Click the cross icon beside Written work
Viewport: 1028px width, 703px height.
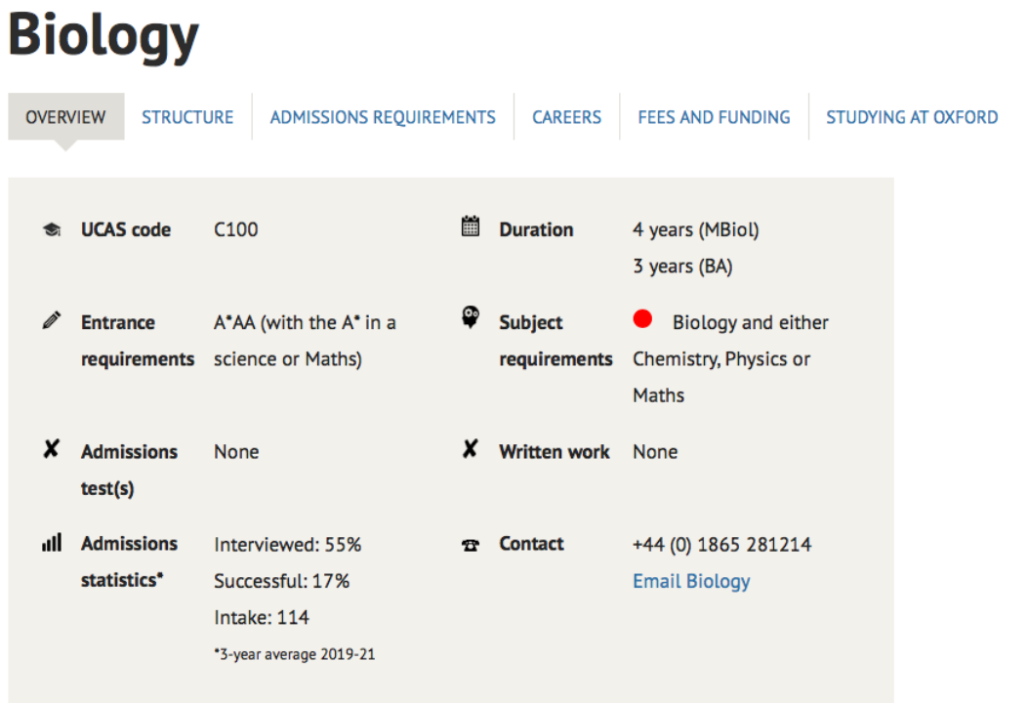[471, 448]
